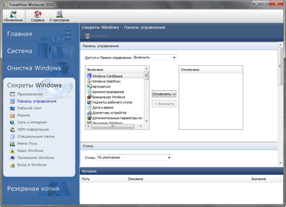286x207 pixels.
Task: Click the Администрирование list icon
Action: [x=89, y=92]
